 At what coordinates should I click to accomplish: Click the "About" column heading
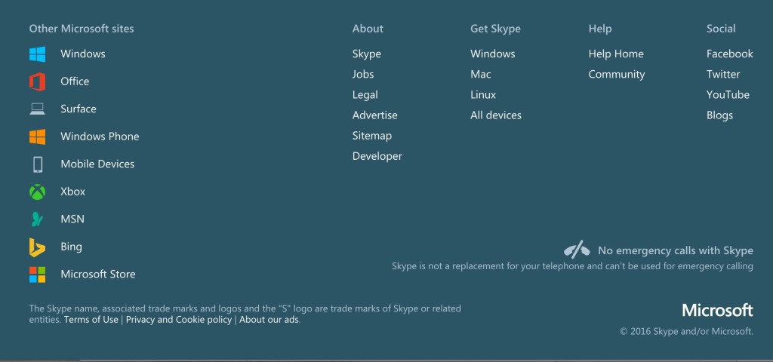click(368, 29)
